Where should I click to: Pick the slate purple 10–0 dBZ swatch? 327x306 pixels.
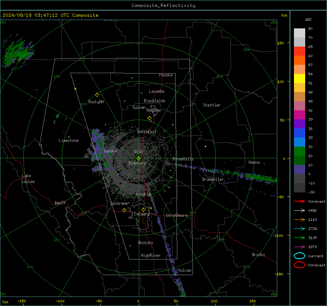click(299, 170)
